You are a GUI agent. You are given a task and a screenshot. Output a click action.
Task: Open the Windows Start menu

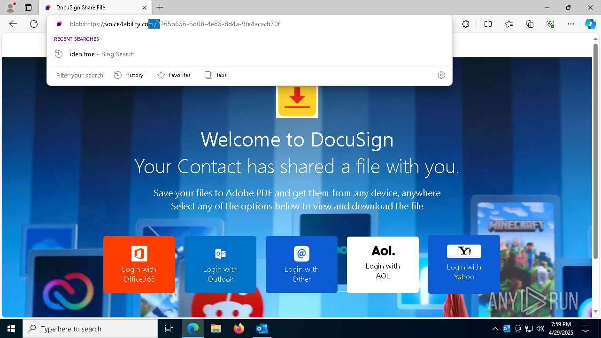coord(11,329)
